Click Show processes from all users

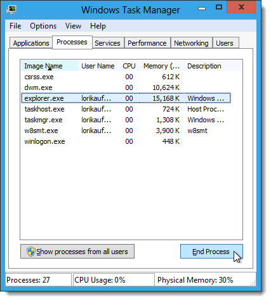click(77, 252)
